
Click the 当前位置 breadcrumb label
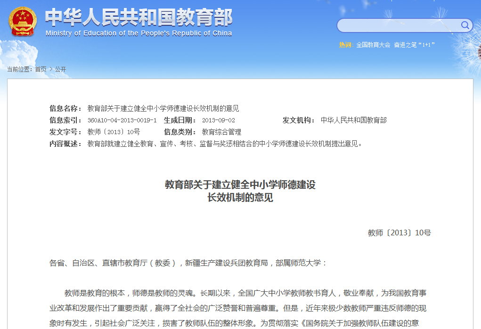(20, 69)
